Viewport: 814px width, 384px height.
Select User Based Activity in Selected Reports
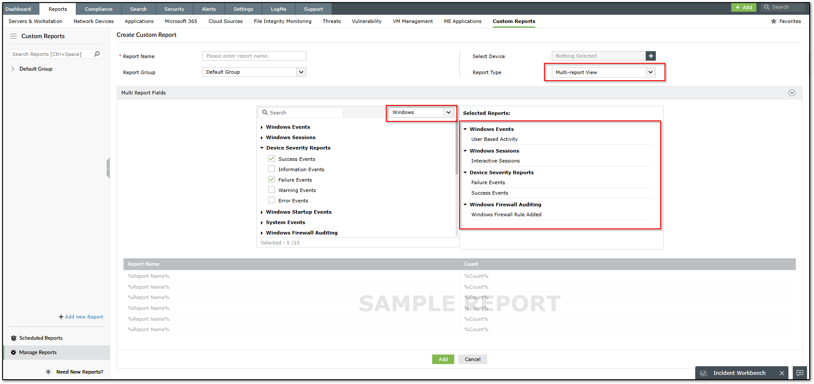495,139
